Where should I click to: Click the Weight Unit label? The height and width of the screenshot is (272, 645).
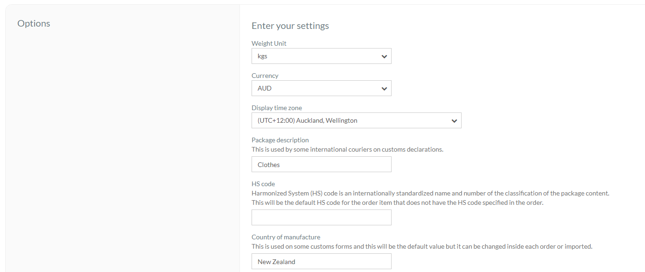click(269, 43)
